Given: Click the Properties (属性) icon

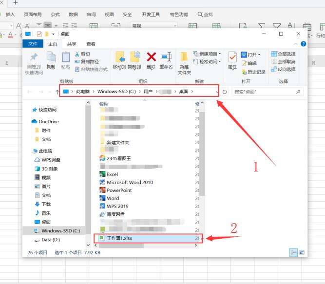Looking at the screenshot, I should pos(232,57).
